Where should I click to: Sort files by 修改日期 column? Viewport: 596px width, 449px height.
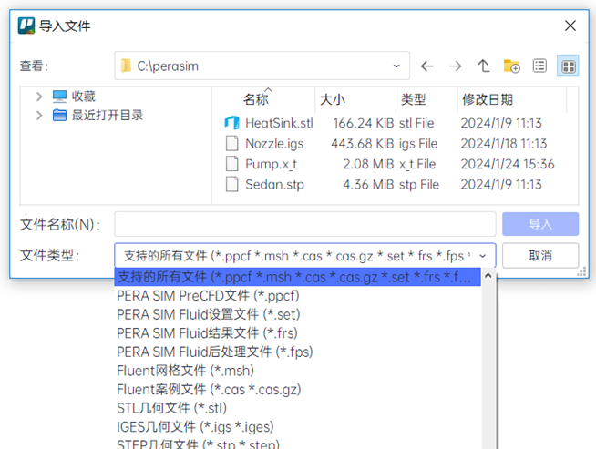(488, 99)
